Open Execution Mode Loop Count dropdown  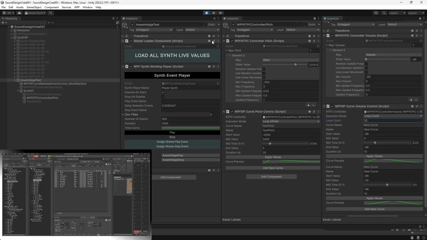coord(393,116)
